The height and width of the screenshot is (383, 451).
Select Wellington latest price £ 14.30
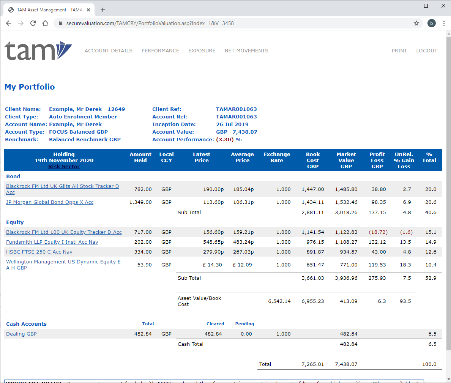(212, 265)
